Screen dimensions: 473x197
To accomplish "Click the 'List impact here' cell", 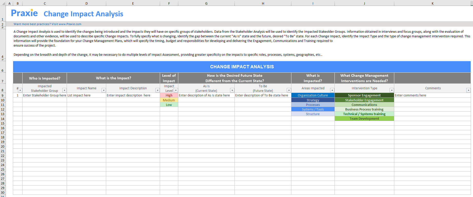I will click(x=86, y=95).
